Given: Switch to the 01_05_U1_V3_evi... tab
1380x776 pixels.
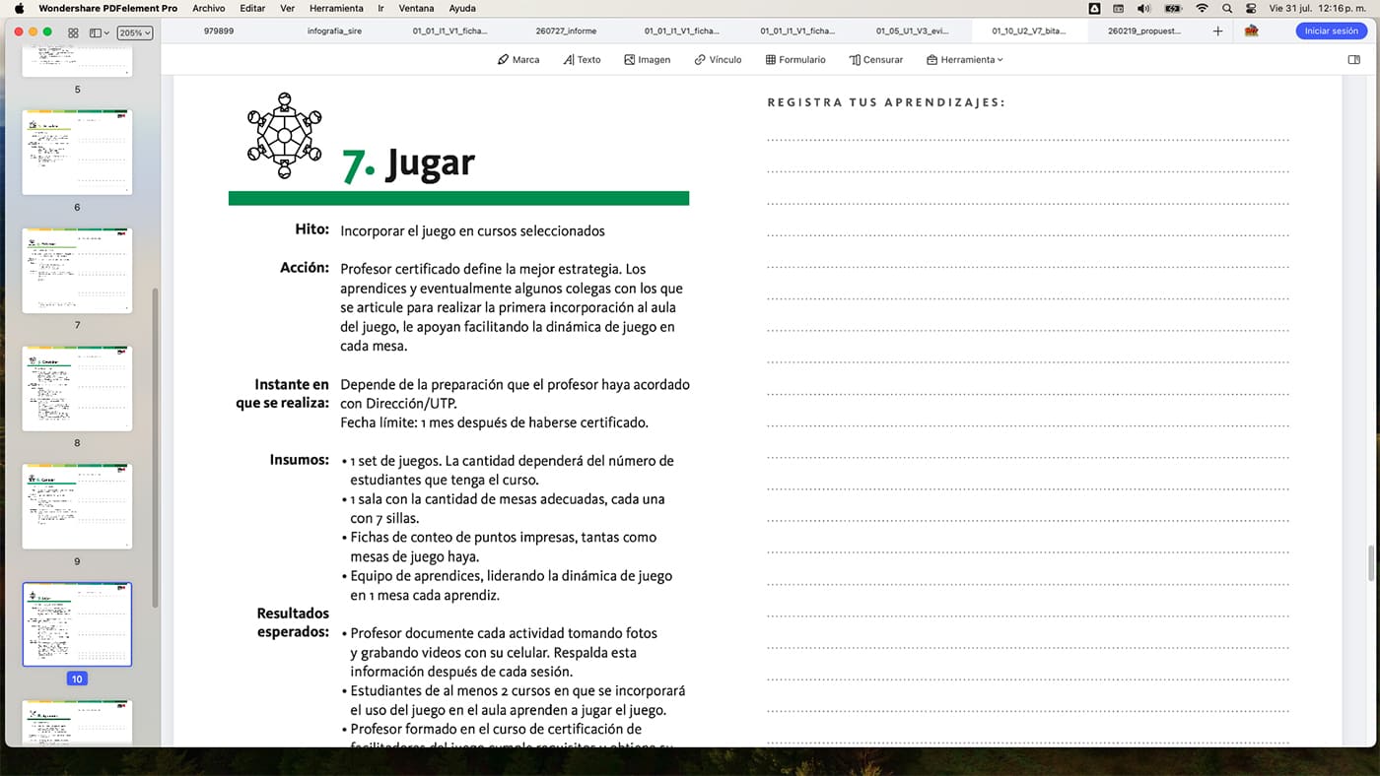Looking at the screenshot, I should [x=913, y=32].
